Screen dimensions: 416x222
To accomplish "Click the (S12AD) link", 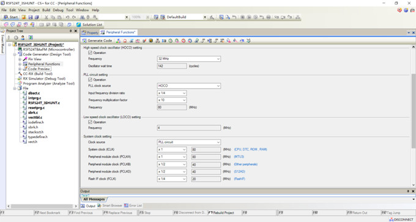I will pos(240,172).
